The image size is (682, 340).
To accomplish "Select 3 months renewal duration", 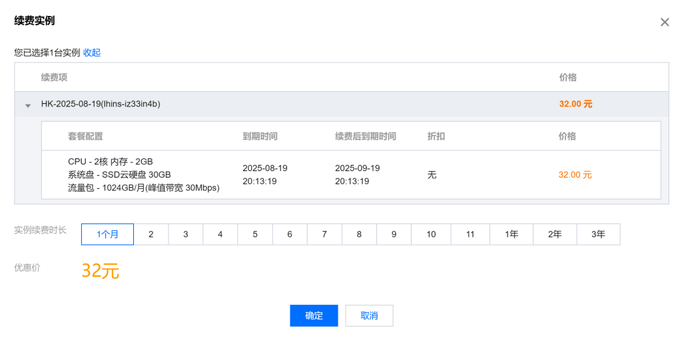I will (x=186, y=234).
